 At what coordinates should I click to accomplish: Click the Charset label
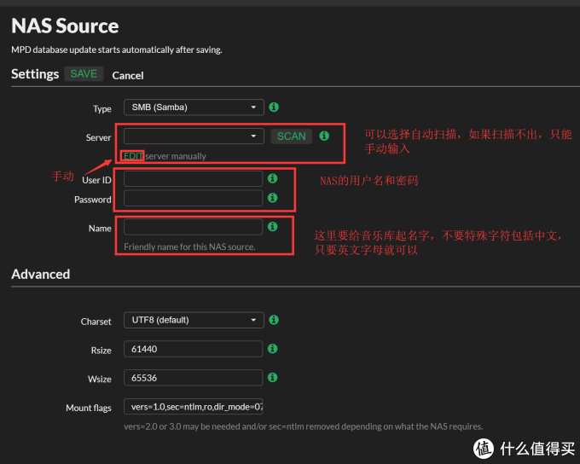point(96,322)
